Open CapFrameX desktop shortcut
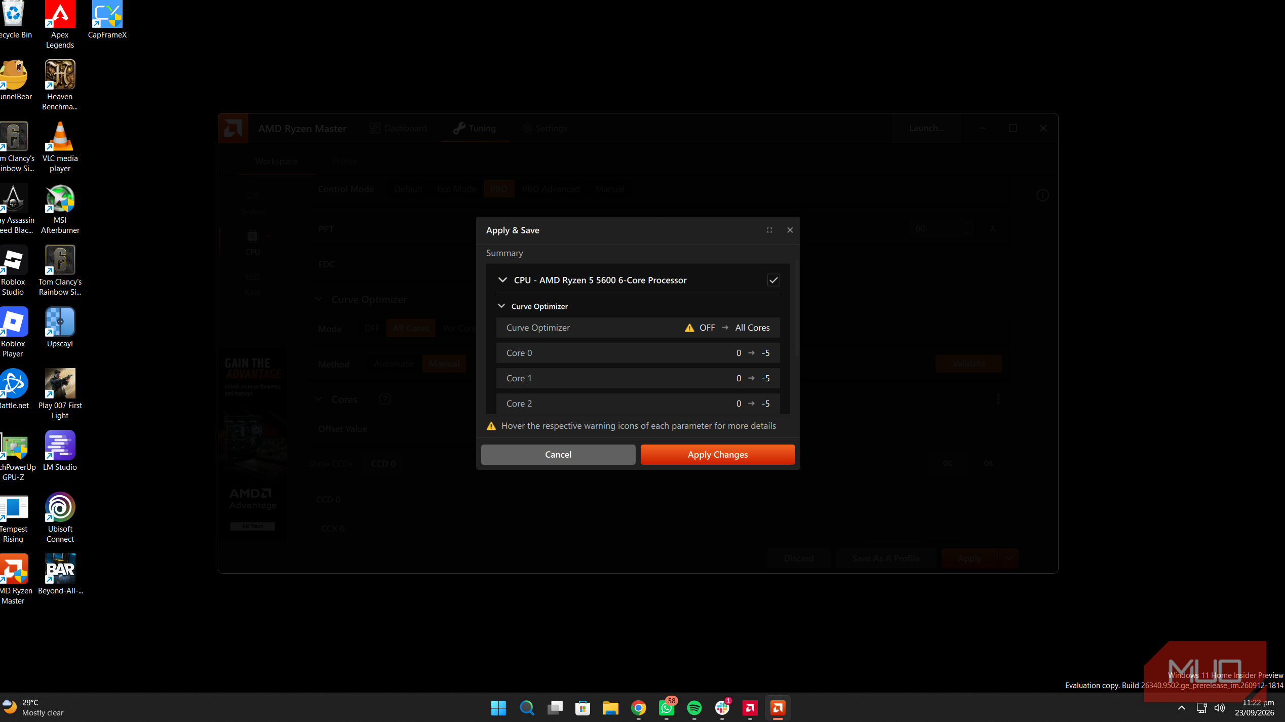This screenshot has height=722, width=1285. pyautogui.click(x=107, y=20)
